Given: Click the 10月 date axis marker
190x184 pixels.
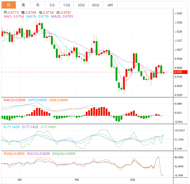Looking at the screenshot, I should [132, 180].
